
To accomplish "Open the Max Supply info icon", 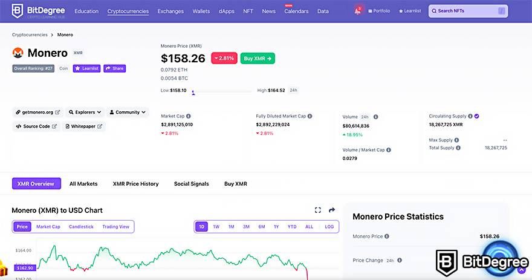I will tap(456, 140).
